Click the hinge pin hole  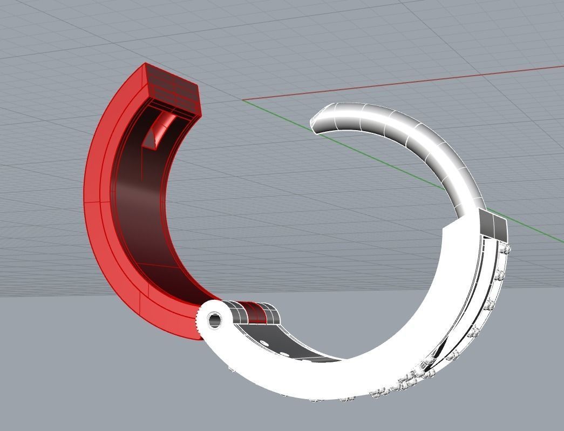215,320
